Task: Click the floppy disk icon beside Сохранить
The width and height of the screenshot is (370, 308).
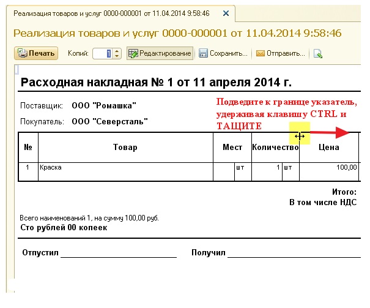Action: [203, 53]
